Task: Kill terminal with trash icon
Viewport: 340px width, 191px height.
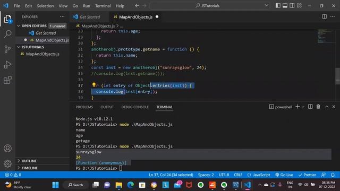Action: click(x=318, y=107)
